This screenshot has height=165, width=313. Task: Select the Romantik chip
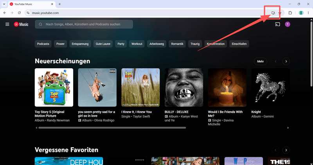177,44
